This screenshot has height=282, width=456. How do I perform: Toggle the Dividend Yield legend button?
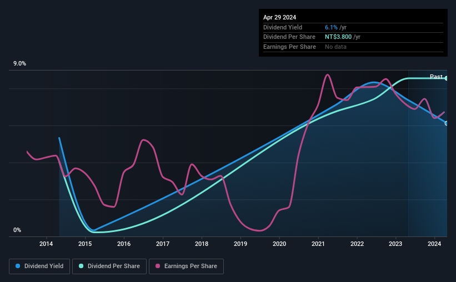click(x=39, y=266)
